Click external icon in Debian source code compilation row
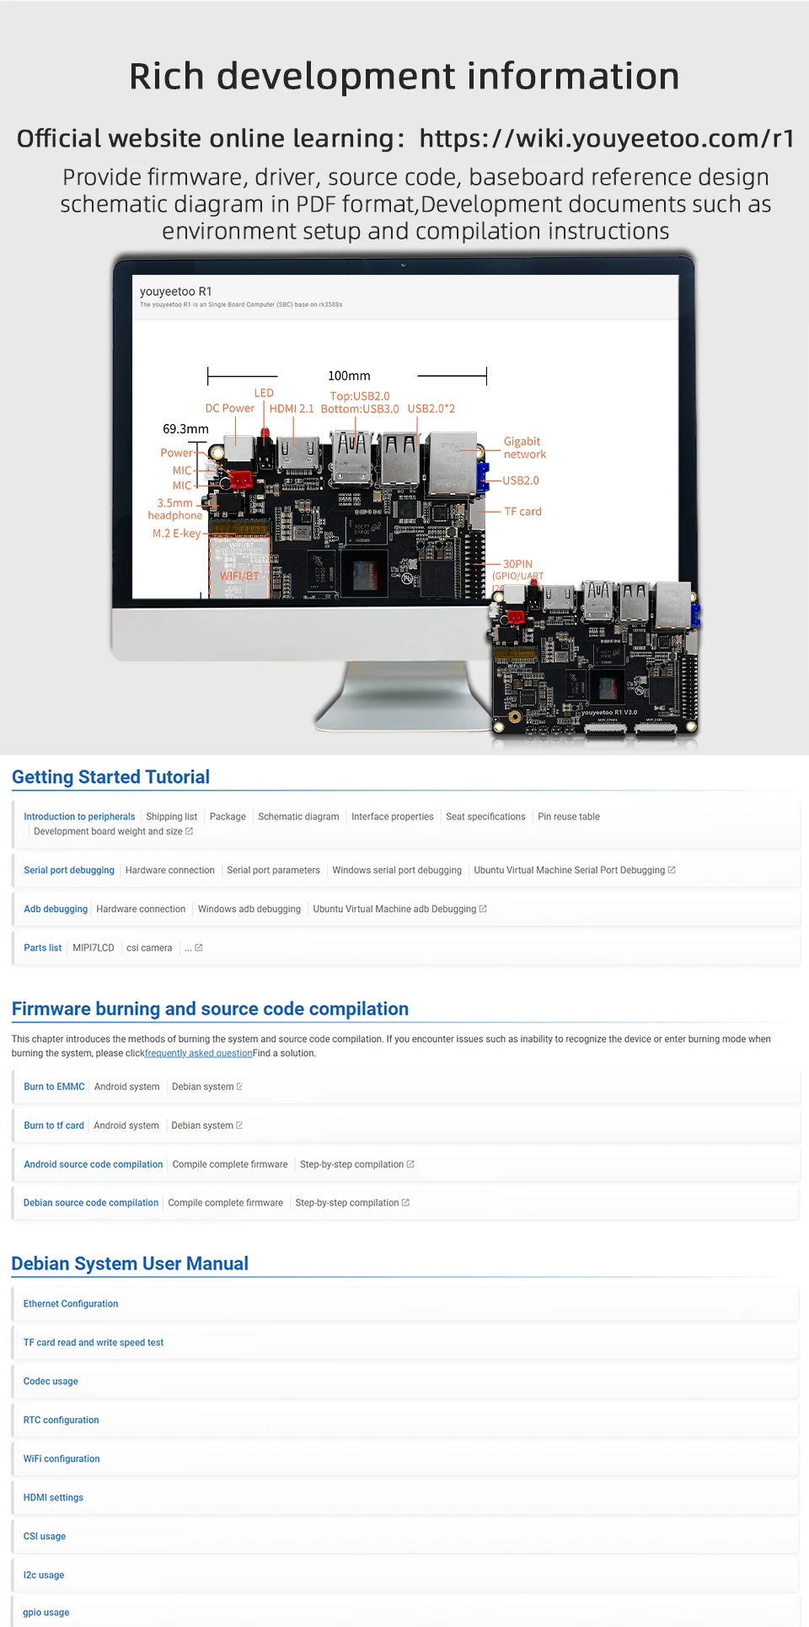Screen dimensions: 809x1627 click(405, 1203)
